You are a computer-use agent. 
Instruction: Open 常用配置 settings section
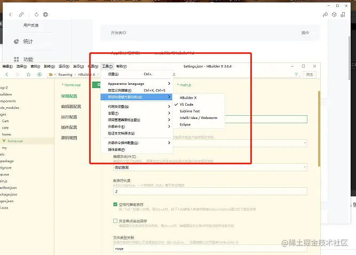(x=69, y=96)
